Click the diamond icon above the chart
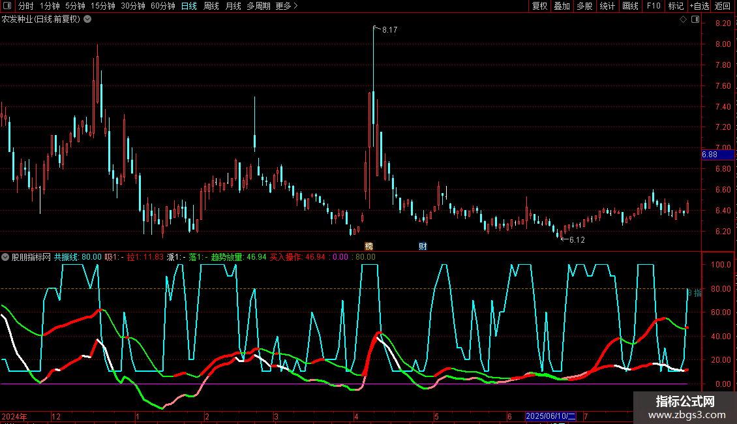737x424 pixels. 684,19
